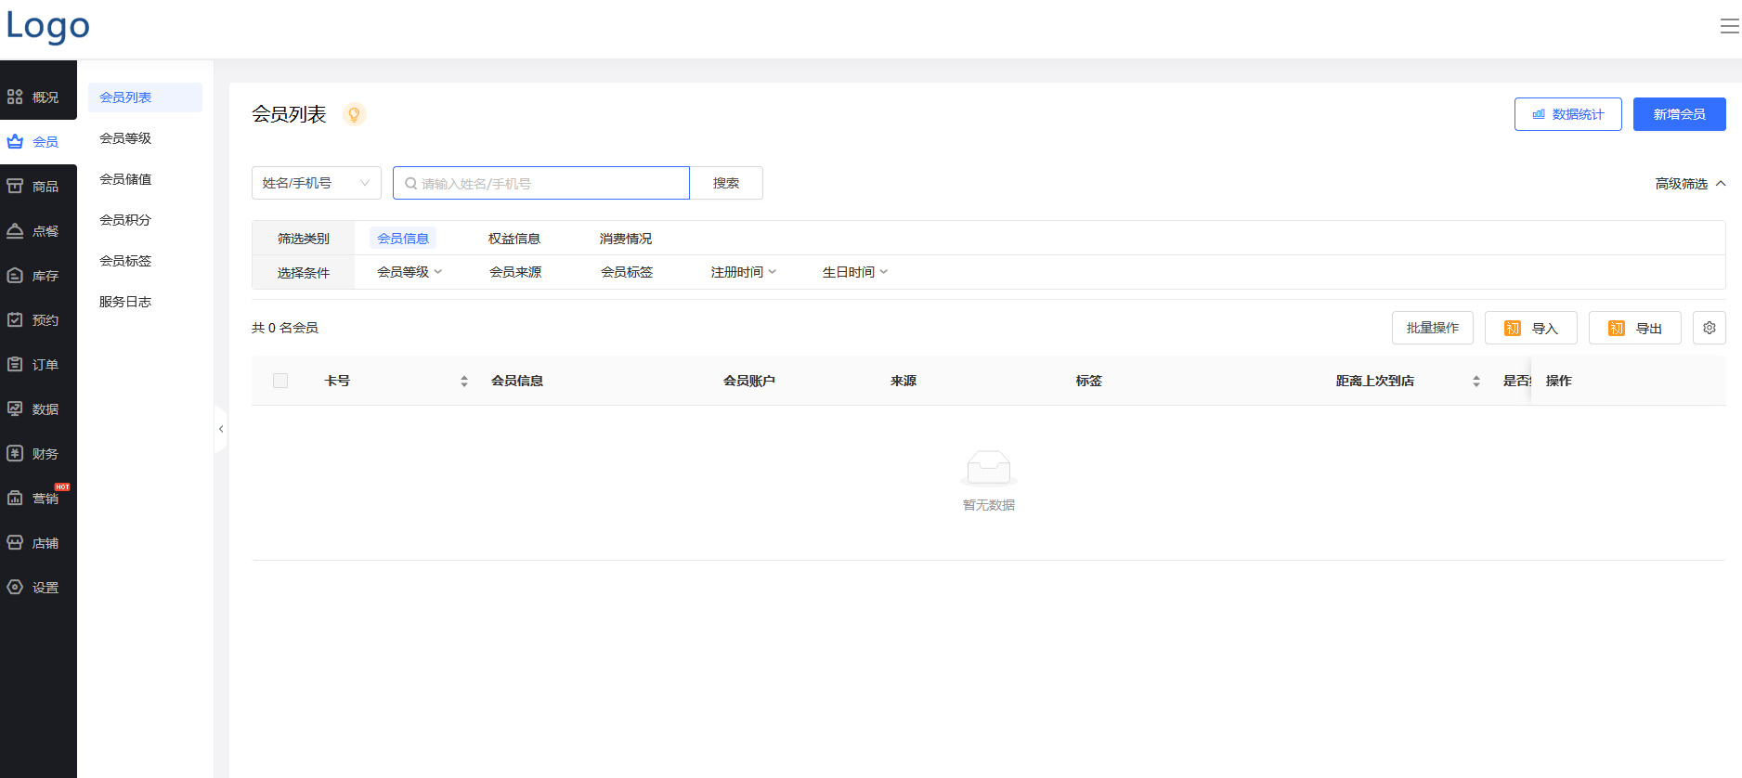Sort table by 距离上次到店 column
Viewport: 1742px width, 778px height.
coord(1475,382)
